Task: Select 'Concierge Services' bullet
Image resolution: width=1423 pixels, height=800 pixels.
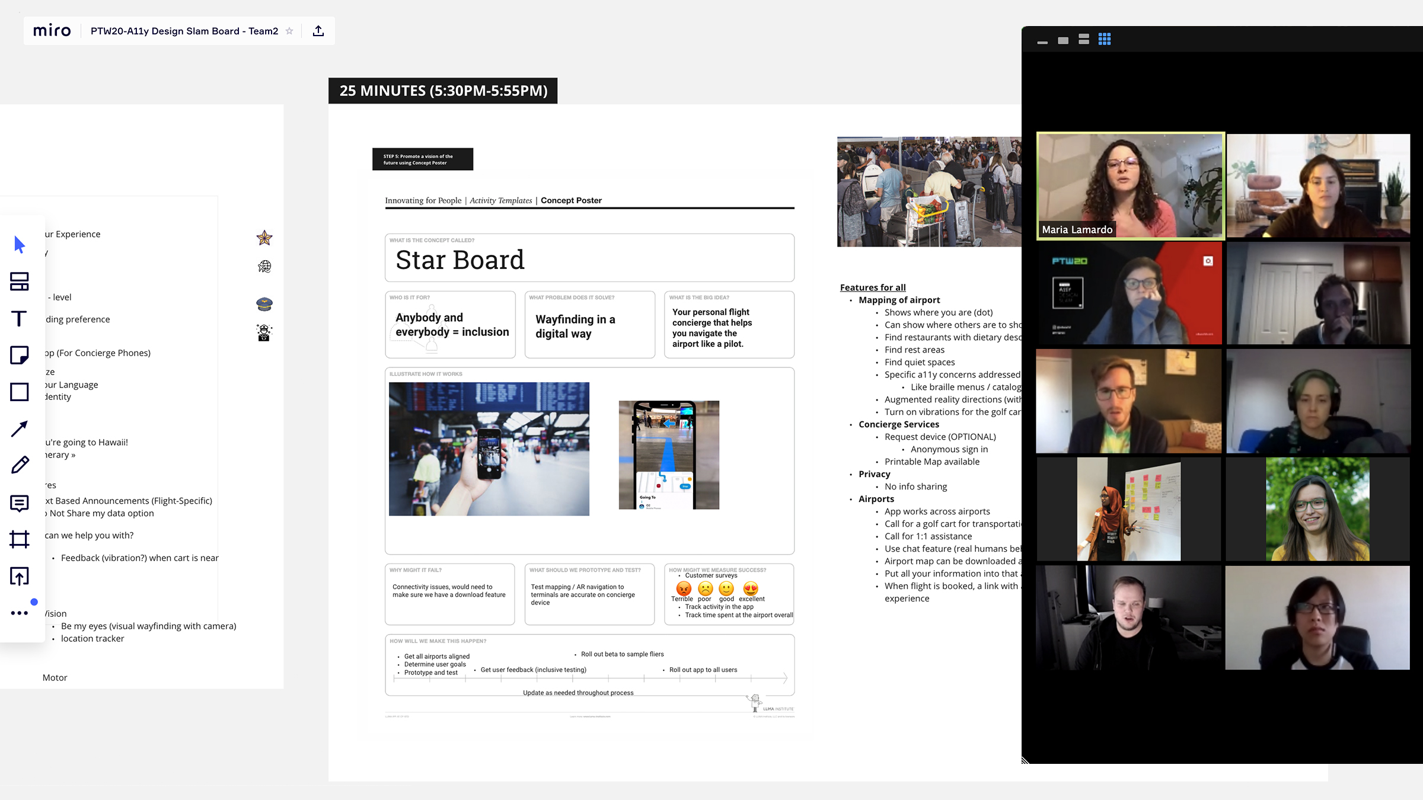Action: [899, 424]
